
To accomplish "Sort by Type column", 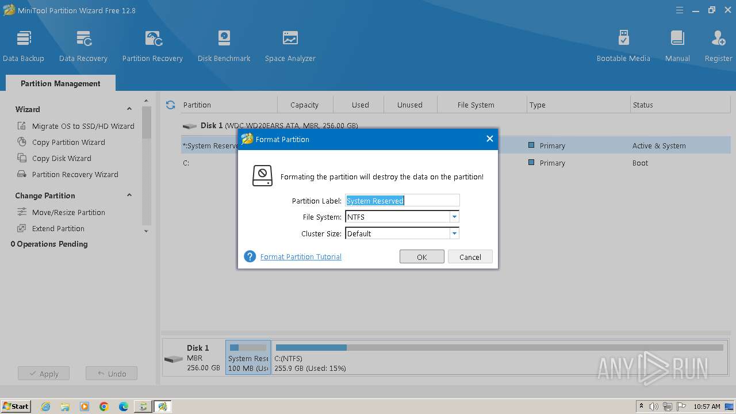I will tap(578, 105).
